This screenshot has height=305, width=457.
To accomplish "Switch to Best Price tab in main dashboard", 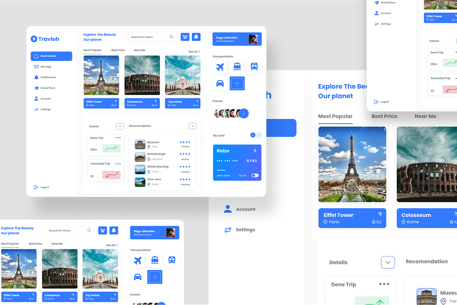I will pyautogui.click(x=118, y=50).
